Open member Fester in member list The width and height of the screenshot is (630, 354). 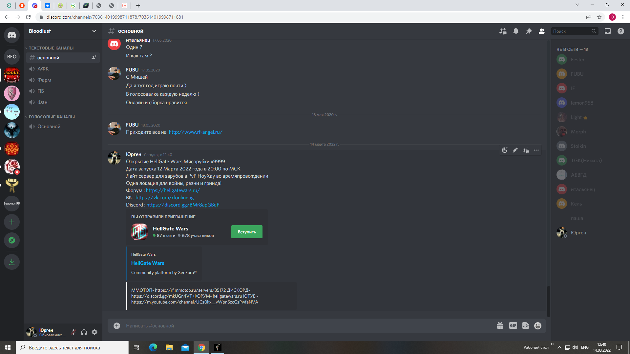point(591,60)
